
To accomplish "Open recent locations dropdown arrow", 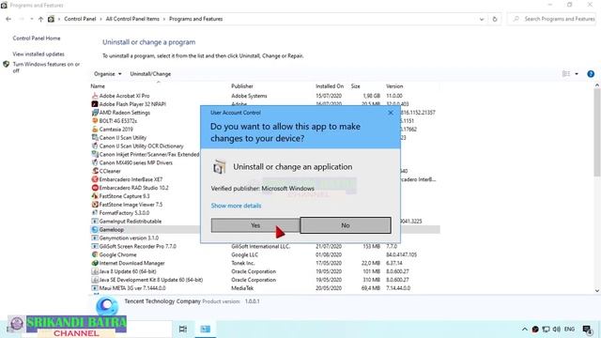I will click(x=31, y=19).
